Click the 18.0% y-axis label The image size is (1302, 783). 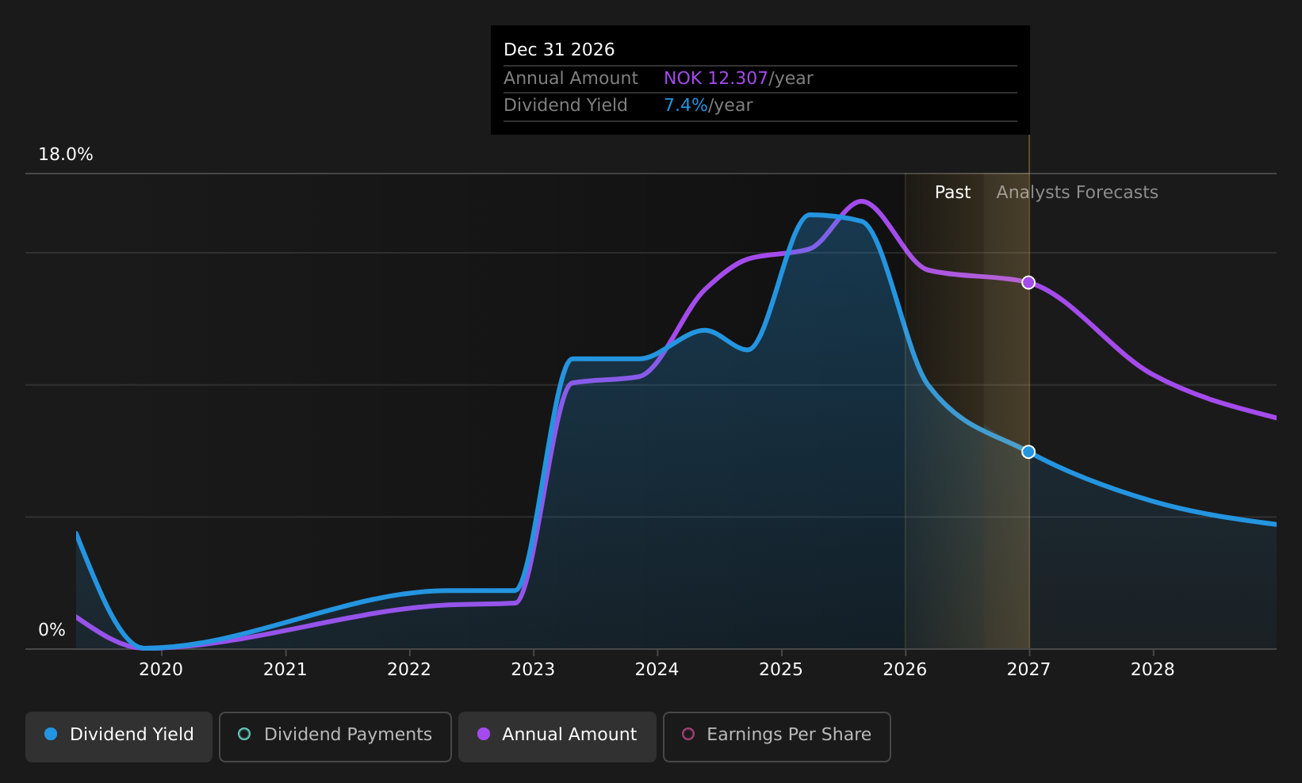(x=66, y=155)
